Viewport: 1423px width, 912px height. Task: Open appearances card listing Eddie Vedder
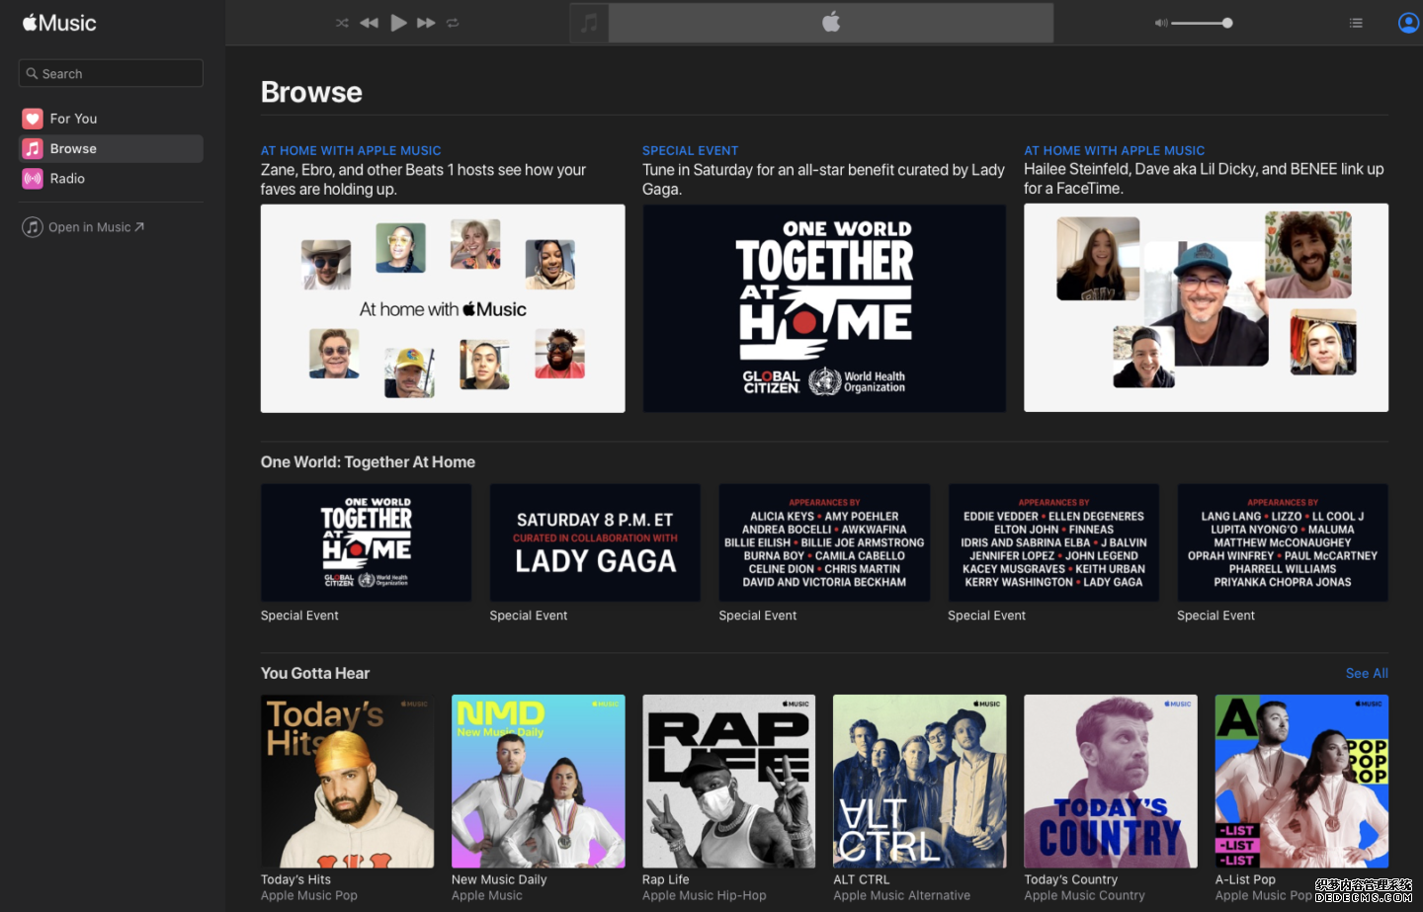click(x=1053, y=542)
